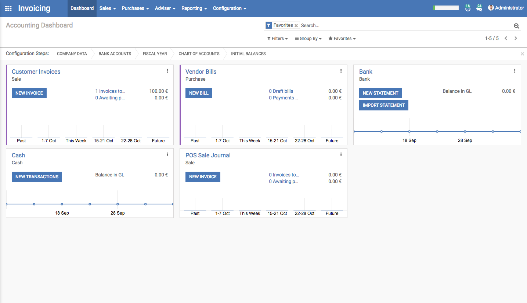The image size is (527, 303).
Task: Remove the Favorites filter tag
Action: tap(296, 26)
